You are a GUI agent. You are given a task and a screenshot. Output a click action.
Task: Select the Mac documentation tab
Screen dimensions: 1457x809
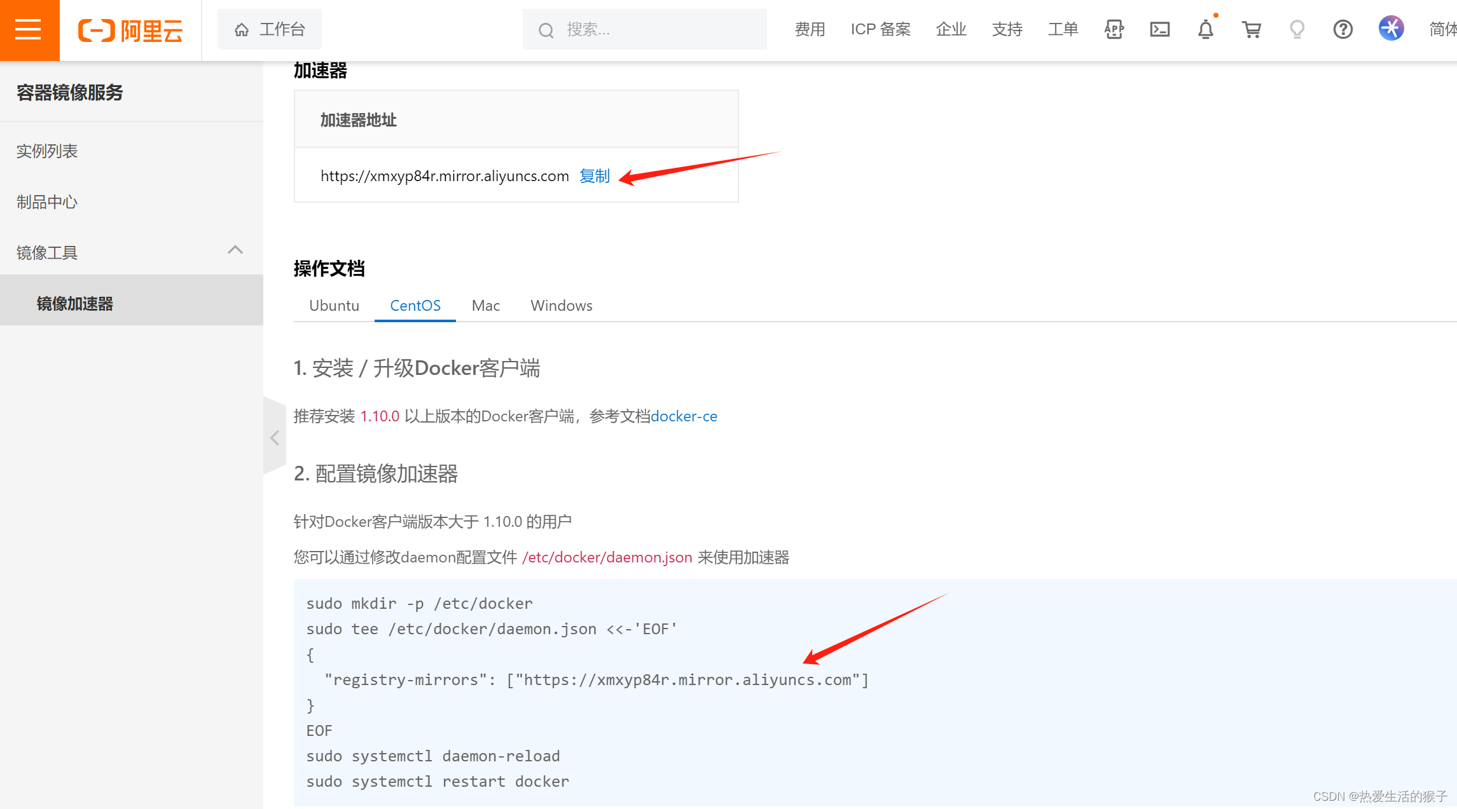[485, 306]
